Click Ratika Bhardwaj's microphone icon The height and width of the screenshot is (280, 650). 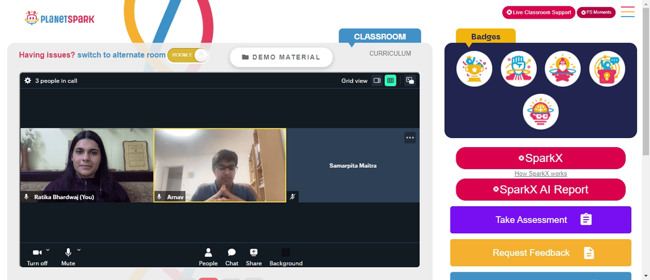(27, 197)
